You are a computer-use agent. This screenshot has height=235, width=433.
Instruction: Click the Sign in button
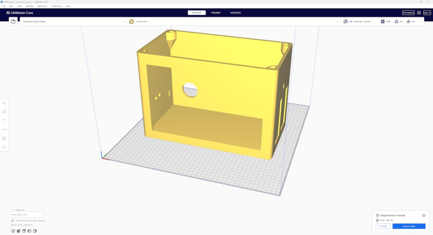(427, 13)
